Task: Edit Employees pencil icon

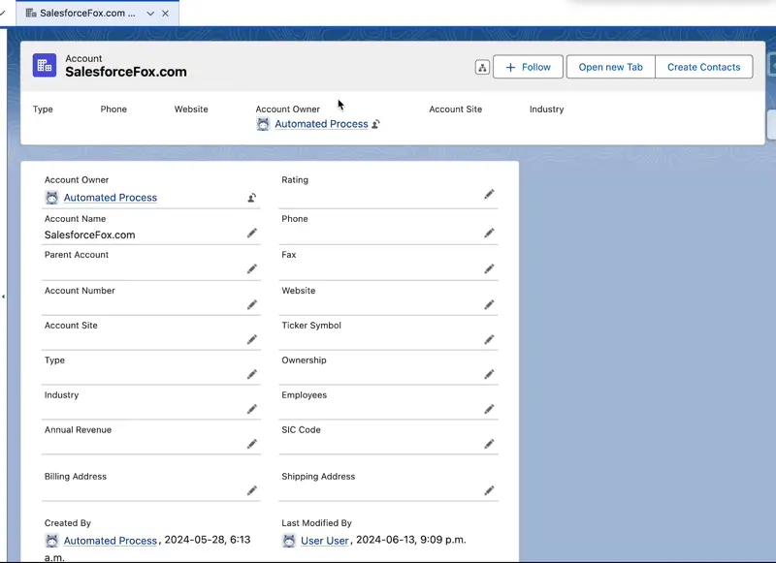Action: click(x=489, y=409)
